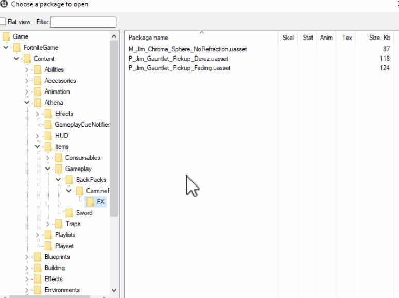Expand the HUD folder node

pos(37,136)
